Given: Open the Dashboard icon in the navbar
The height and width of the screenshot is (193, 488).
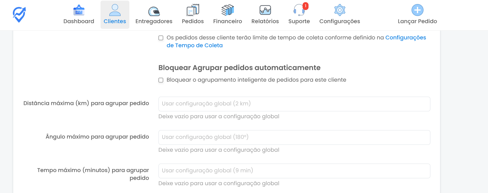Looking at the screenshot, I should click(79, 10).
